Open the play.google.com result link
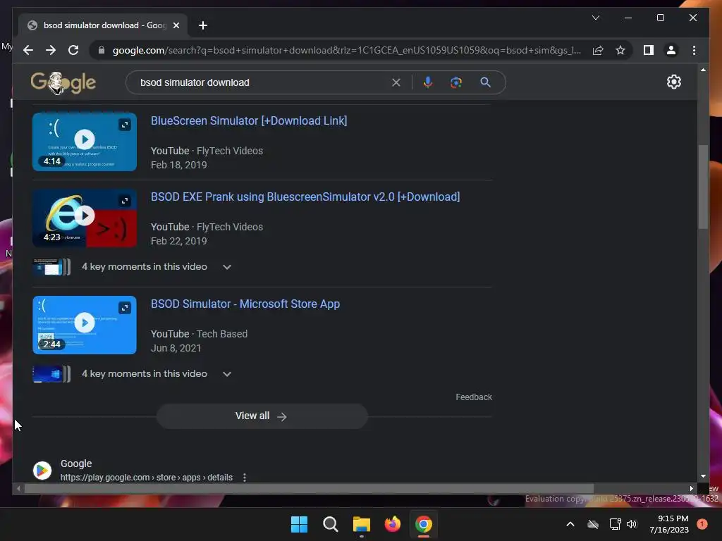722x541 pixels. click(x=147, y=478)
